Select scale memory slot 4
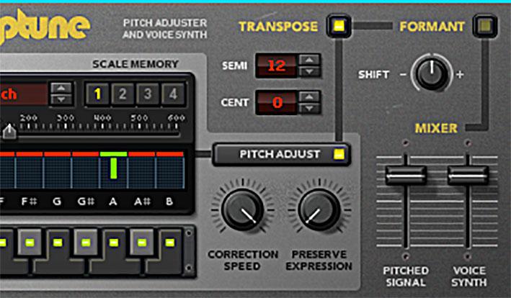The image size is (511, 298). tap(173, 94)
